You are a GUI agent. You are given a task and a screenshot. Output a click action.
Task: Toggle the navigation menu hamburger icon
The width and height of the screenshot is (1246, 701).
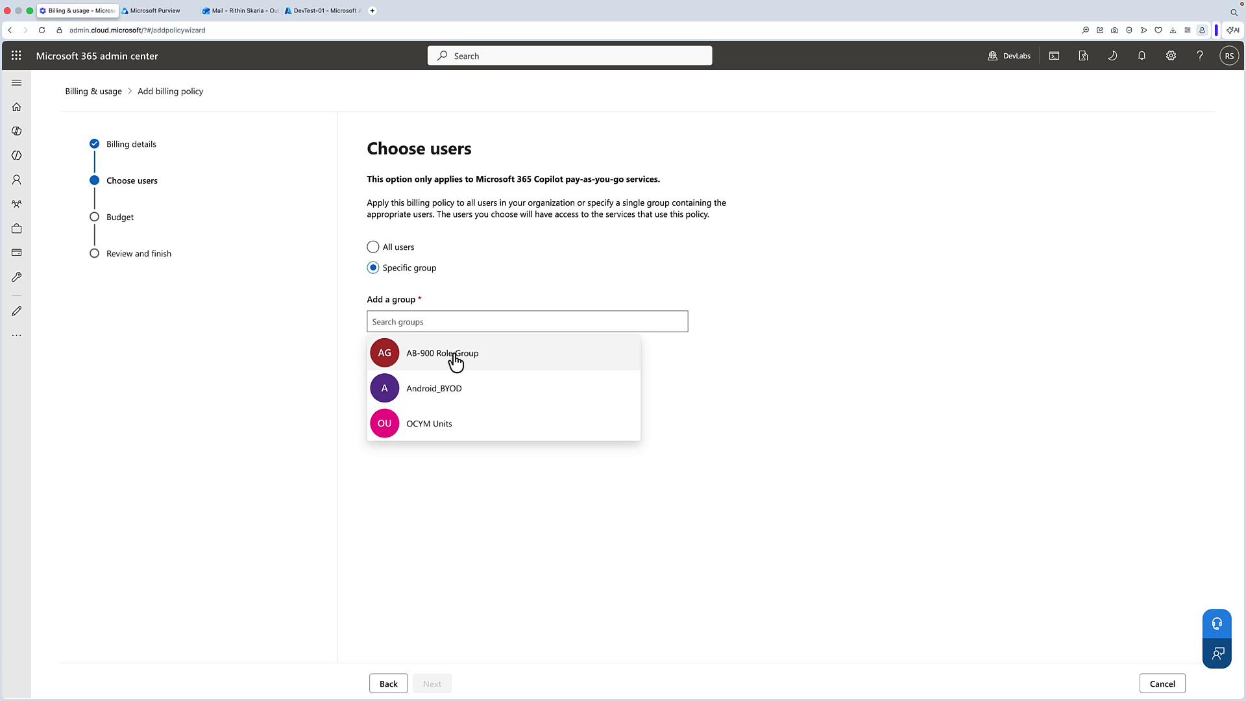coord(17,82)
